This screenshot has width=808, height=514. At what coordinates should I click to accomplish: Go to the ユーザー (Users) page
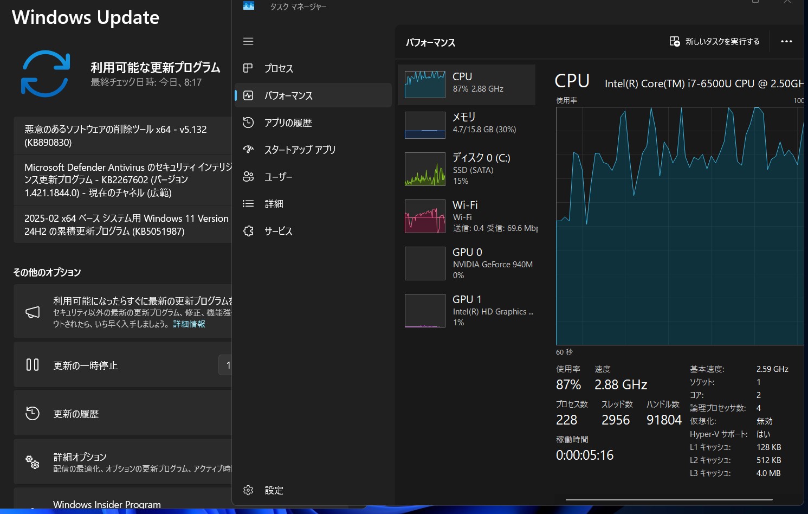278,177
